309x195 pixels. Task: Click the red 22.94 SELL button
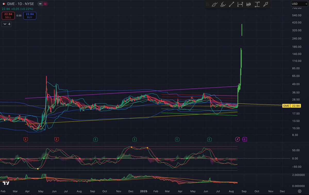click(8, 15)
